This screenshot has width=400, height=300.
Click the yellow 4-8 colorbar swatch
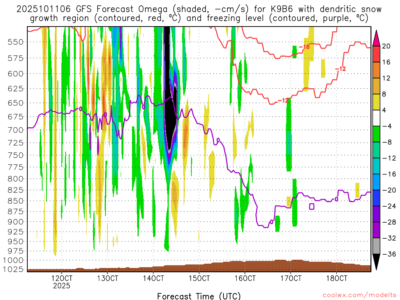376,102
